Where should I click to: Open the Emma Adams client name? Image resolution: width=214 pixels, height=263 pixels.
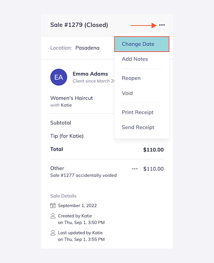90,74
